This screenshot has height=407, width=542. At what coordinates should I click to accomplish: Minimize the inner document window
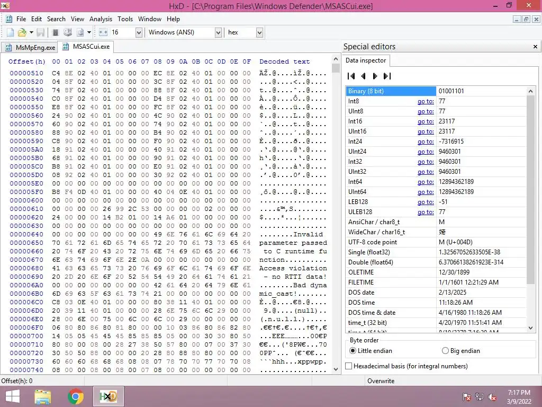tap(517, 20)
